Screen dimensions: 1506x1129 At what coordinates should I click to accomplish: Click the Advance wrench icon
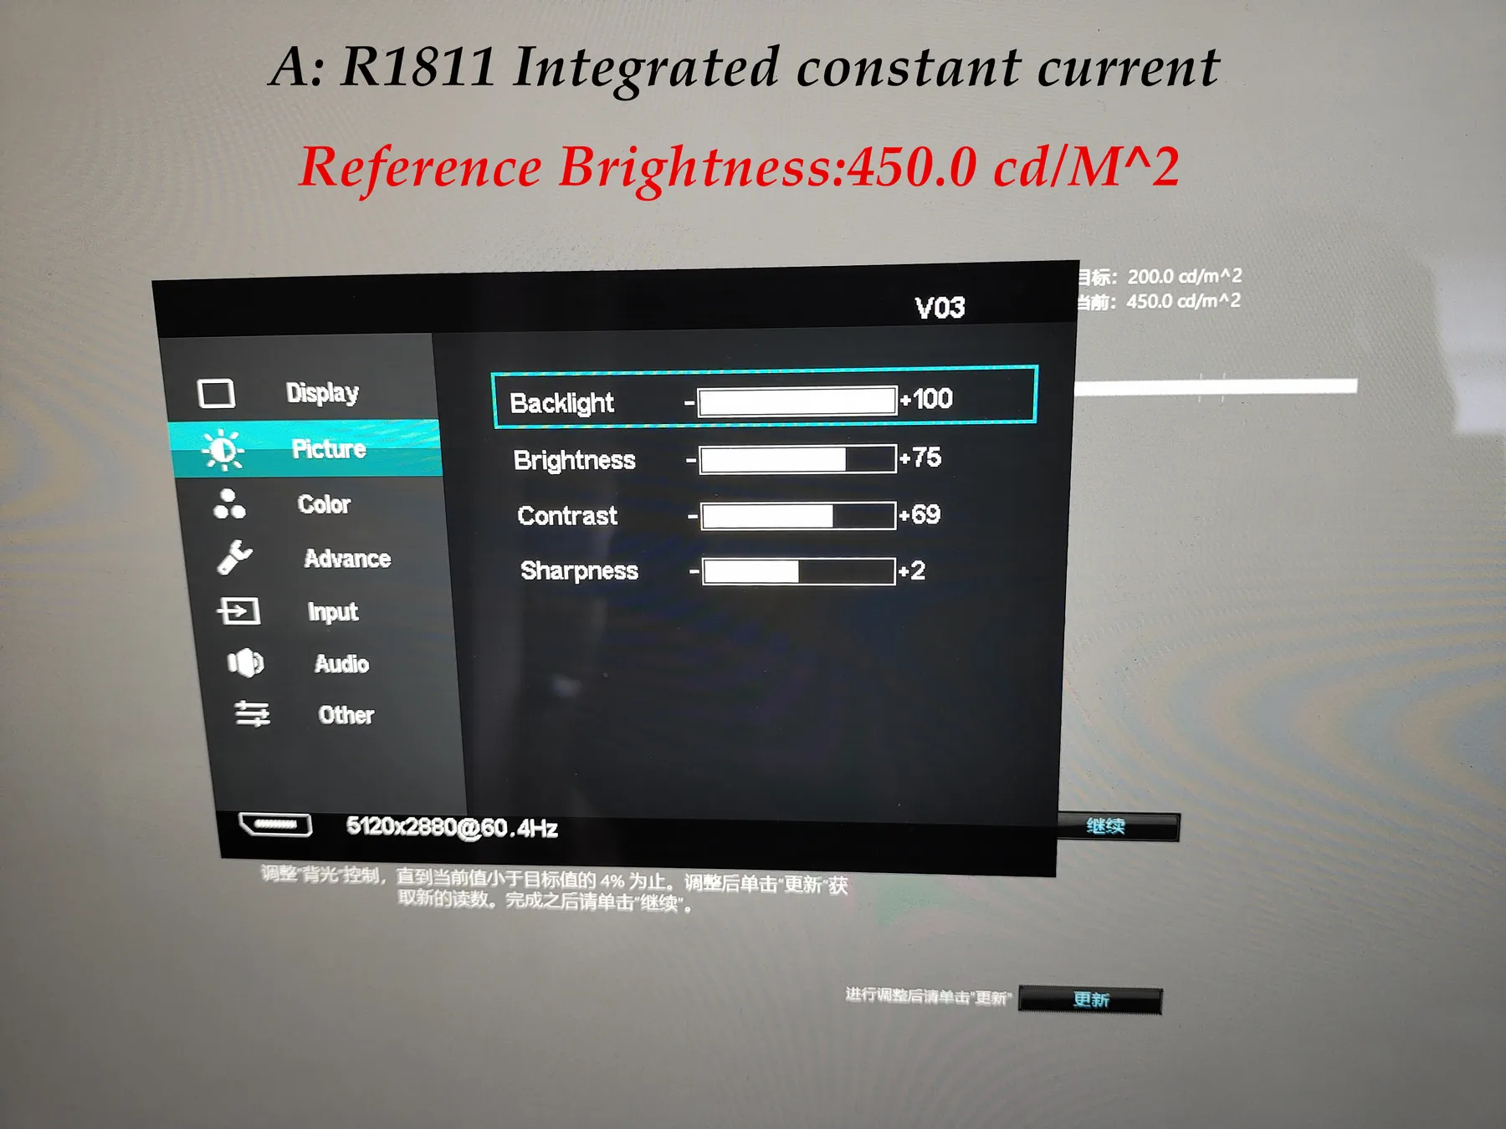234,557
